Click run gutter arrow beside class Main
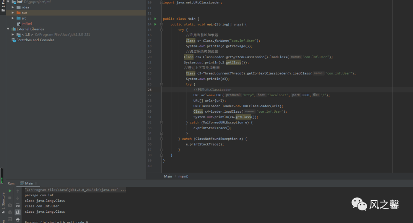 click(155, 19)
